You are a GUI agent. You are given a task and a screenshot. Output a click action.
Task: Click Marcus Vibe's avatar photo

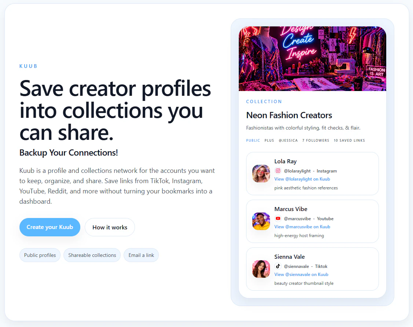[261, 221]
